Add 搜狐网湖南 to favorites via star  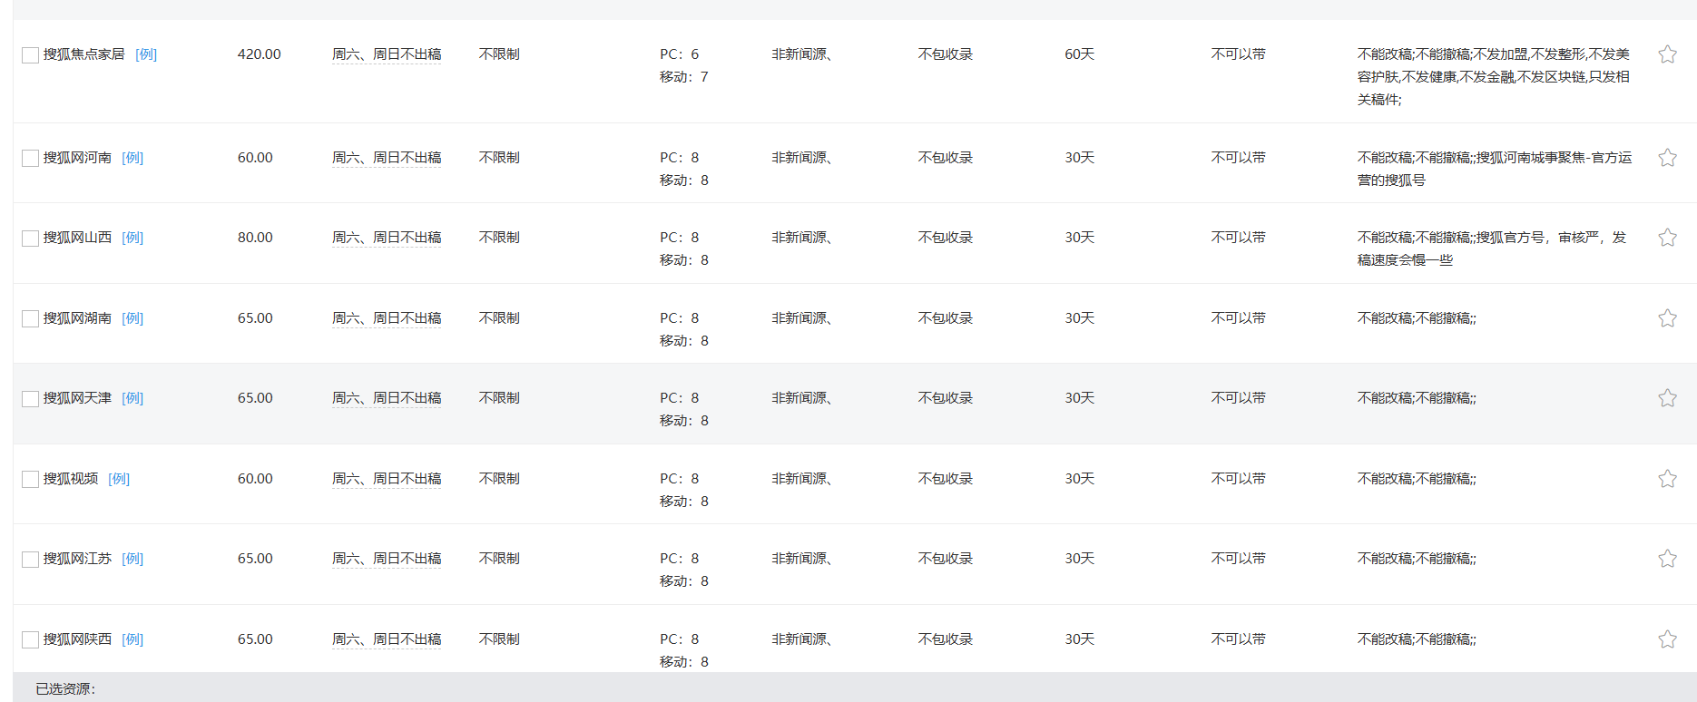click(1667, 318)
